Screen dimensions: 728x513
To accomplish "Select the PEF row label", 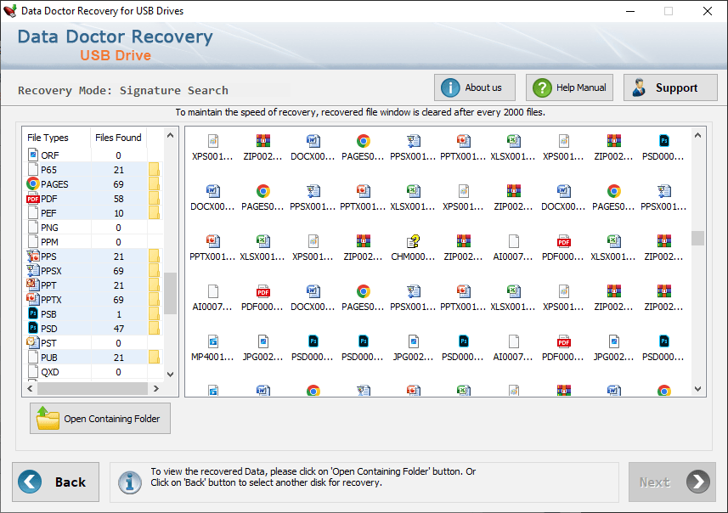I will coord(48,213).
